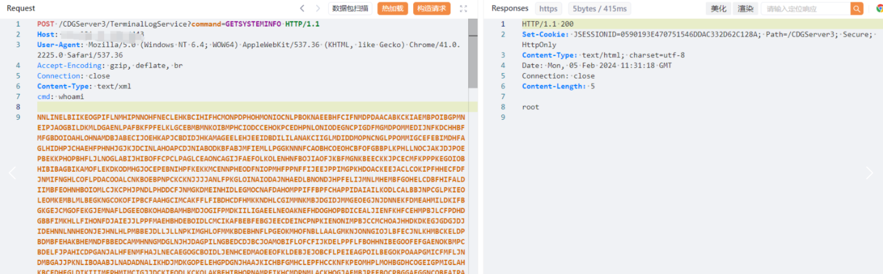Image resolution: width=883 pixels, height=274 pixels.
Task: Click the HTTP/1.1 200 status line
Action: point(547,24)
